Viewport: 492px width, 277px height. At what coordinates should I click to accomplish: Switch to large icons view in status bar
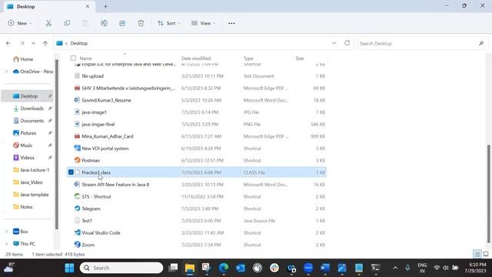(486, 254)
